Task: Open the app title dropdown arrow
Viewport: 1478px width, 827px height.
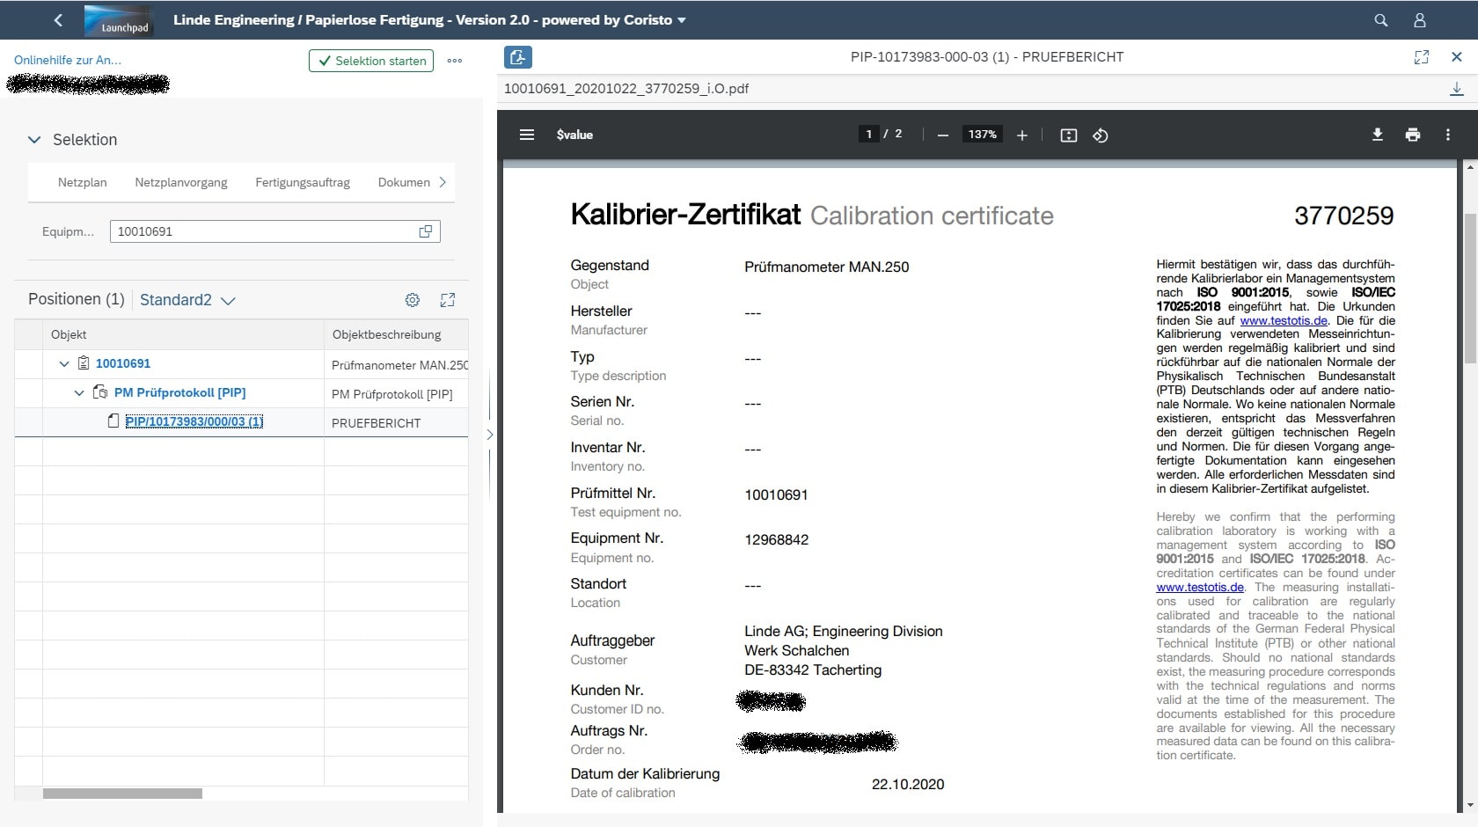Action: pyautogui.click(x=682, y=20)
